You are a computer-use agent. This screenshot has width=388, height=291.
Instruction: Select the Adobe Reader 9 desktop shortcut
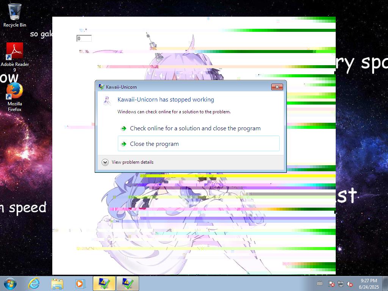tap(15, 57)
